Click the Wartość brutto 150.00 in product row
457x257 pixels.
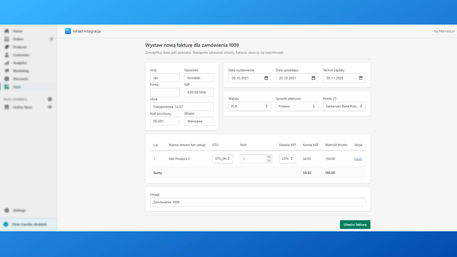click(x=330, y=159)
